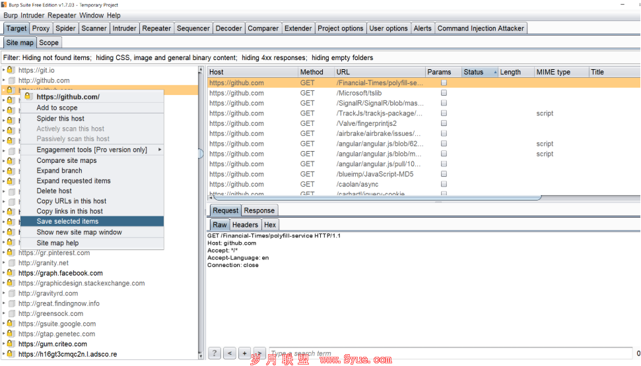Show the Response tab

pos(259,210)
